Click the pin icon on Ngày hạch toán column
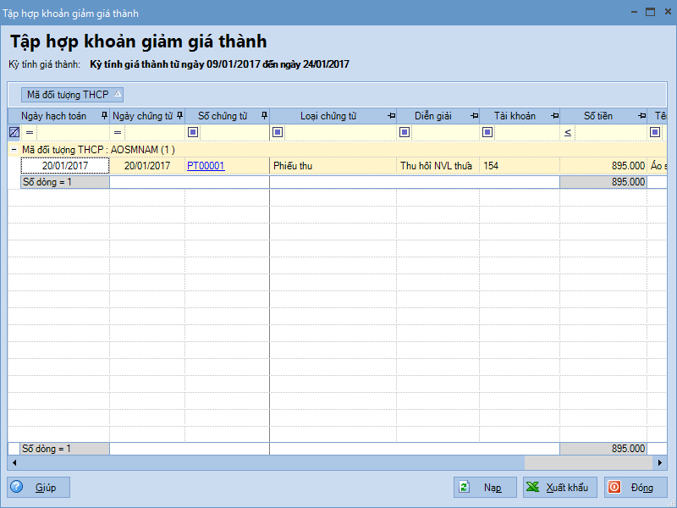Image resolution: width=677 pixels, height=508 pixels. (x=104, y=116)
